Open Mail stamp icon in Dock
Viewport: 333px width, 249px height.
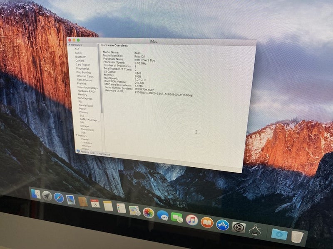70,200
